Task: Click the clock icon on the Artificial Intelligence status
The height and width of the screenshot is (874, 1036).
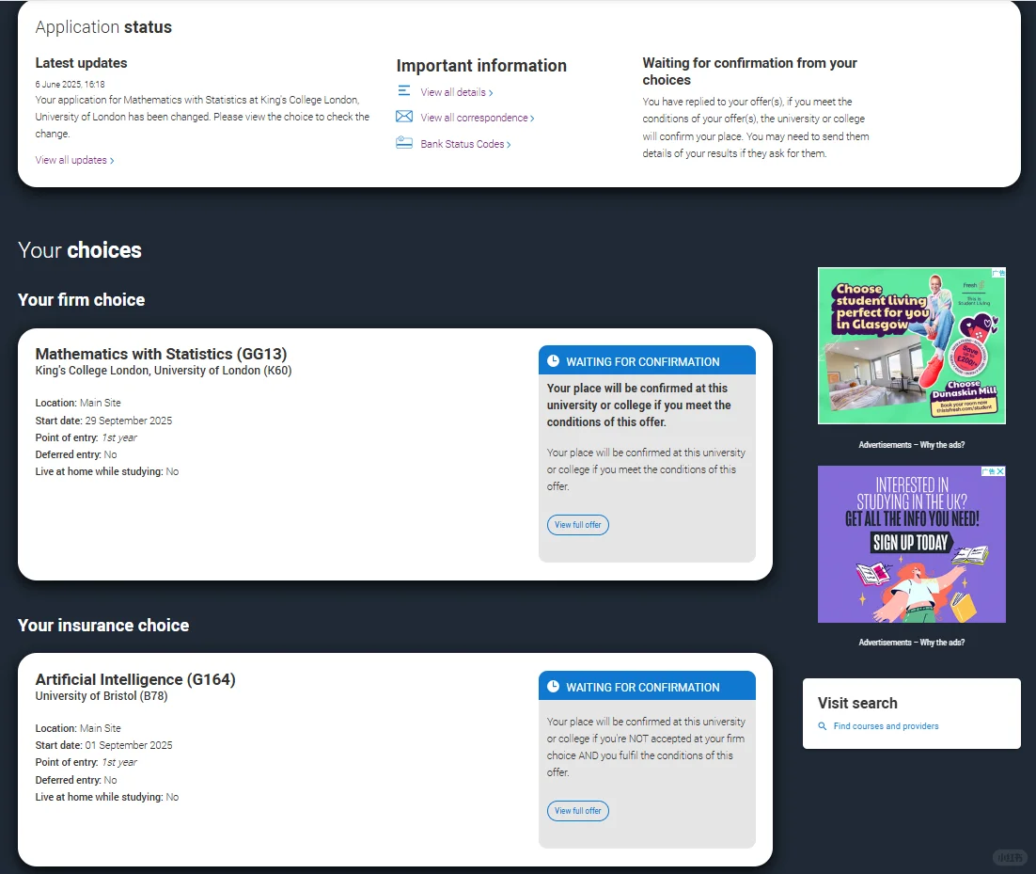Action: (x=553, y=686)
